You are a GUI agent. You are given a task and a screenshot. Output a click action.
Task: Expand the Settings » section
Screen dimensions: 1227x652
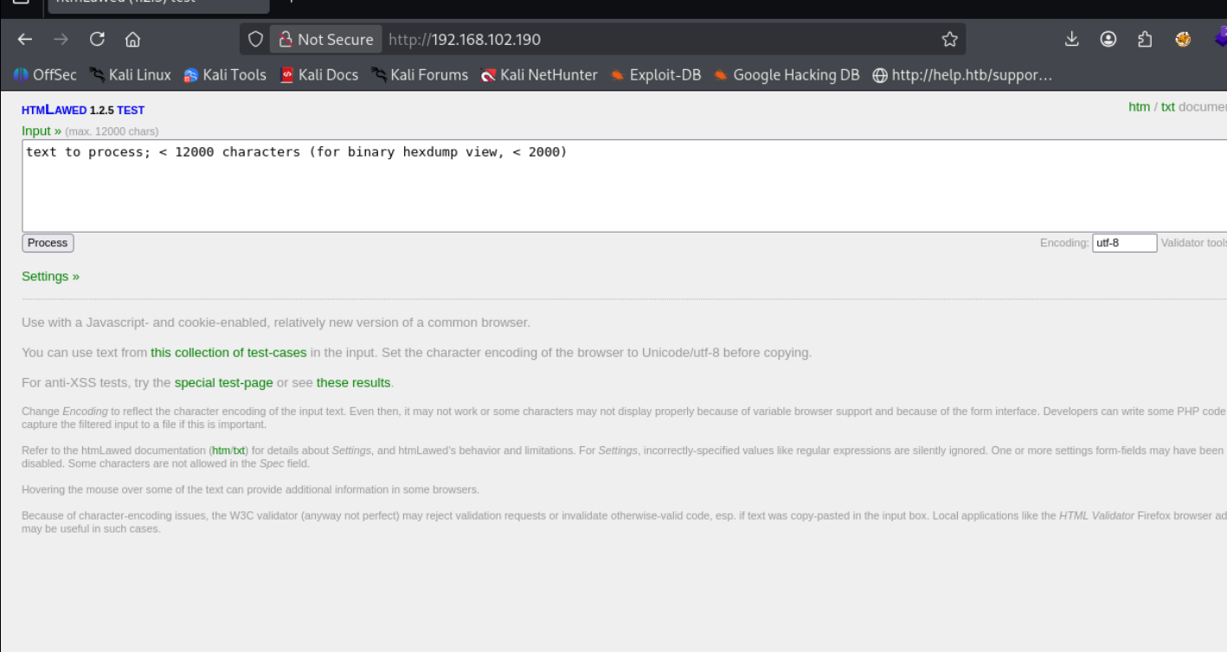click(x=50, y=277)
